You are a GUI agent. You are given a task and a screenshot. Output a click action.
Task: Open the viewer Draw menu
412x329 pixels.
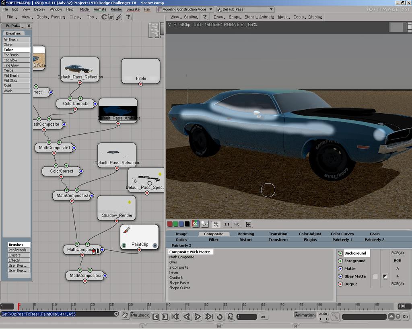pyautogui.click(x=218, y=17)
